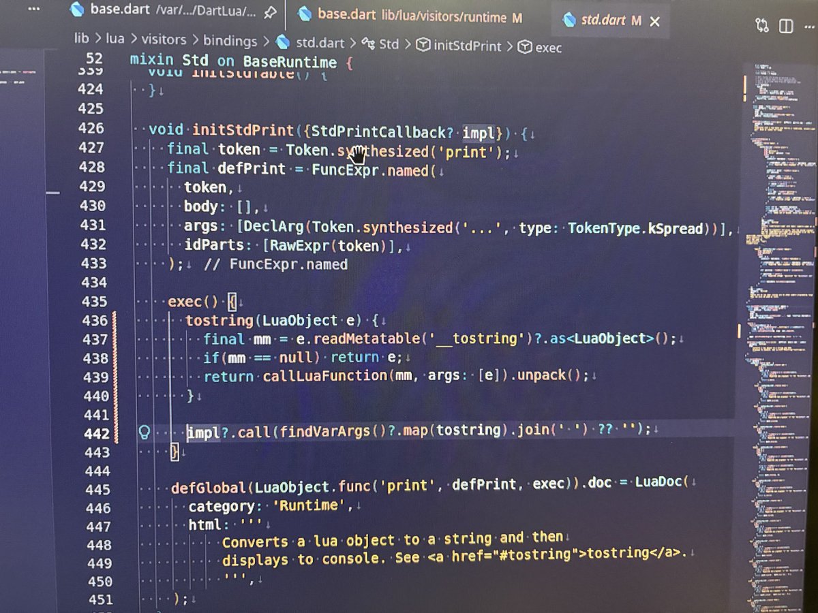The image size is (818, 613).
Task: Open 'std.dart' breadcrumb file dropdown
Action: 320,43
